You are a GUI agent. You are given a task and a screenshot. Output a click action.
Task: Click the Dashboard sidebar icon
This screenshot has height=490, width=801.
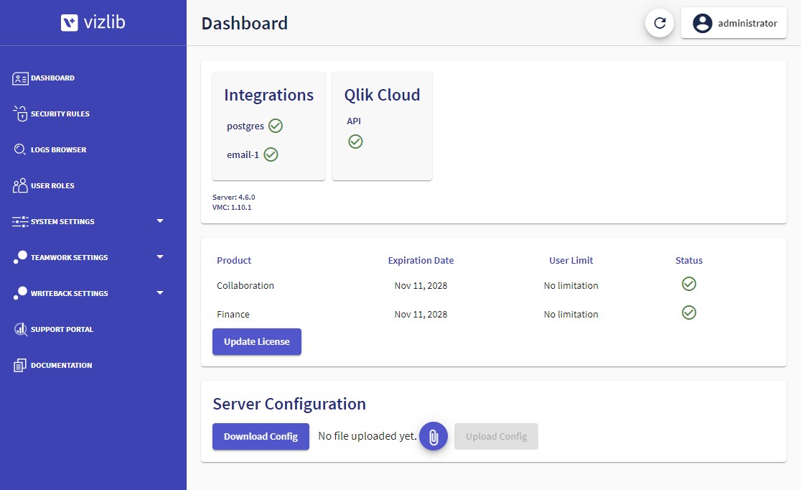pyautogui.click(x=20, y=78)
